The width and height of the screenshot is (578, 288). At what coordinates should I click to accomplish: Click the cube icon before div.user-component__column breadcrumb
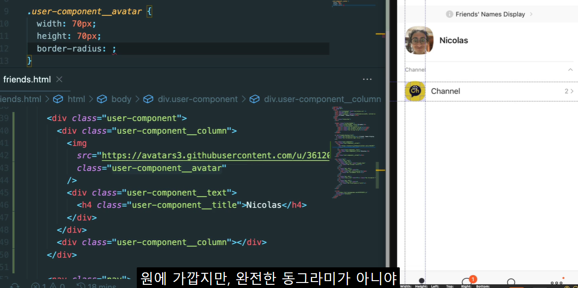254,99
